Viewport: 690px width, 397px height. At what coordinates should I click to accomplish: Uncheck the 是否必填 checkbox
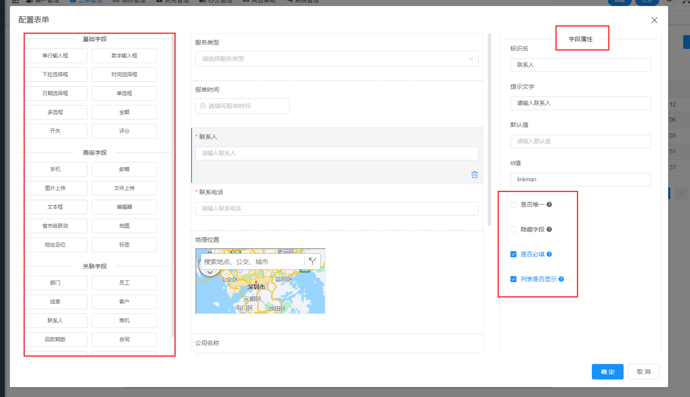click(513, 254)
